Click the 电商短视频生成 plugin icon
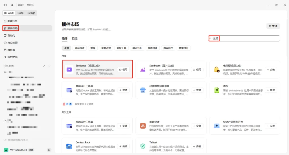The width and height of the screenshot is (289, 155). pyautogui.click(x=216, y=70)
